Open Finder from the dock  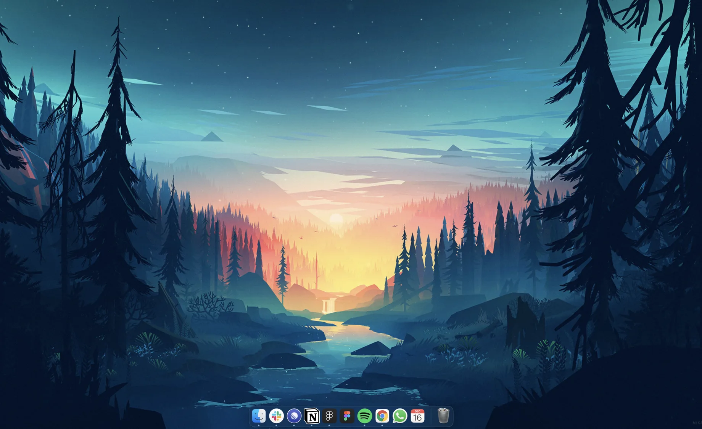click(259, 416)
